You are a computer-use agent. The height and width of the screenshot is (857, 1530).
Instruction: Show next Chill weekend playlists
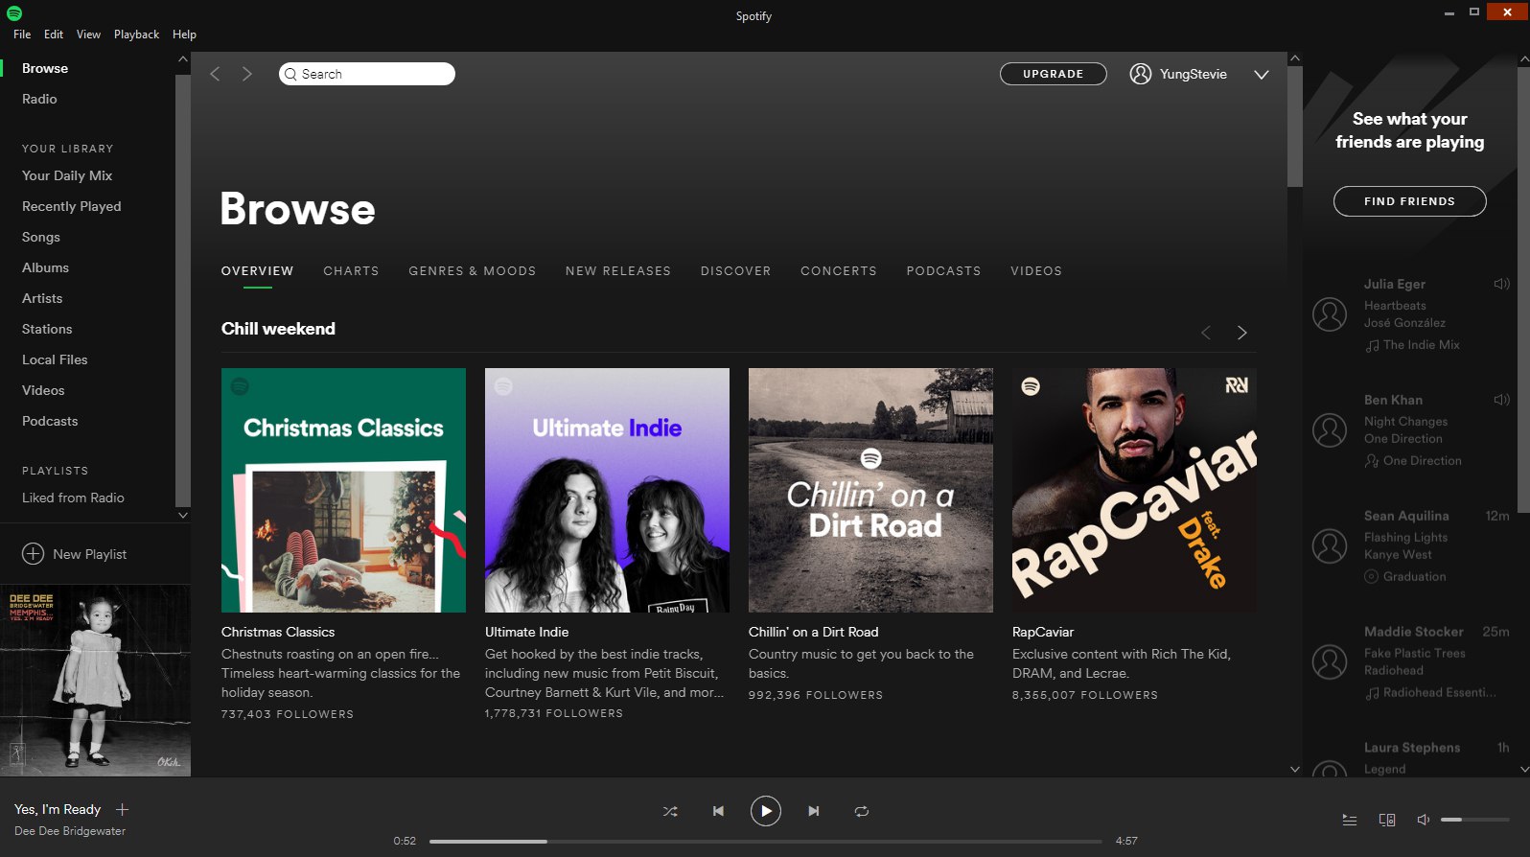[1241, 333]
